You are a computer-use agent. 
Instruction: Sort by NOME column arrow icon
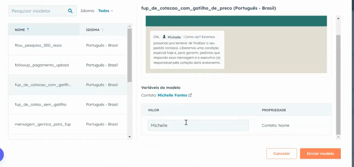click(28, 30)
